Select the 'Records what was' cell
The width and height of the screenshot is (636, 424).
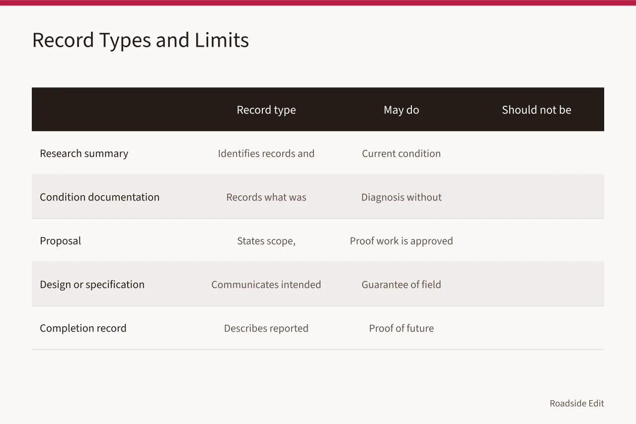coord(266,197)
